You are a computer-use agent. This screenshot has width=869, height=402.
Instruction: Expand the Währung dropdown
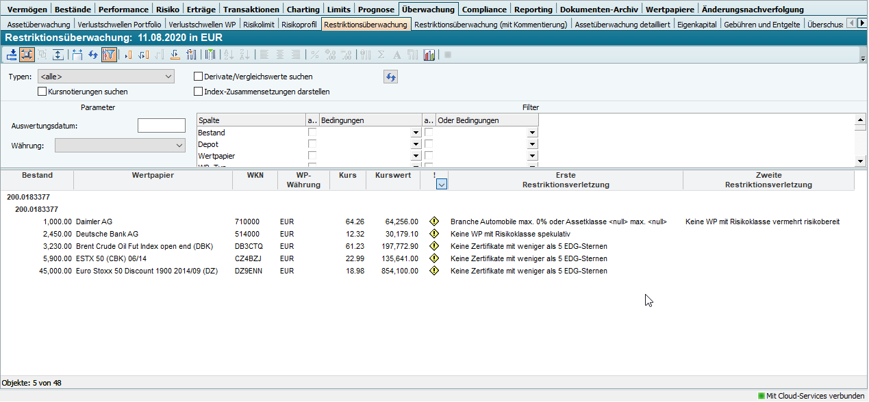pos(120,145)
